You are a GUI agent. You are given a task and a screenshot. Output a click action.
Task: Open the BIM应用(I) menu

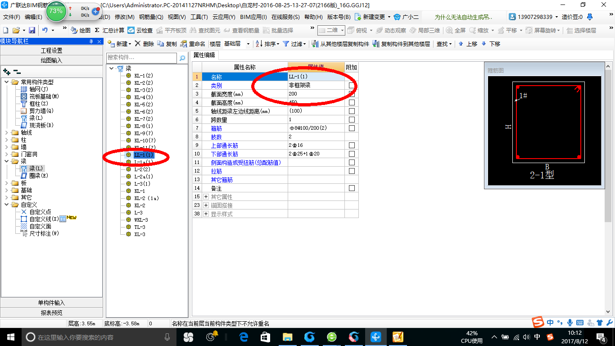(x=253, y=17)
